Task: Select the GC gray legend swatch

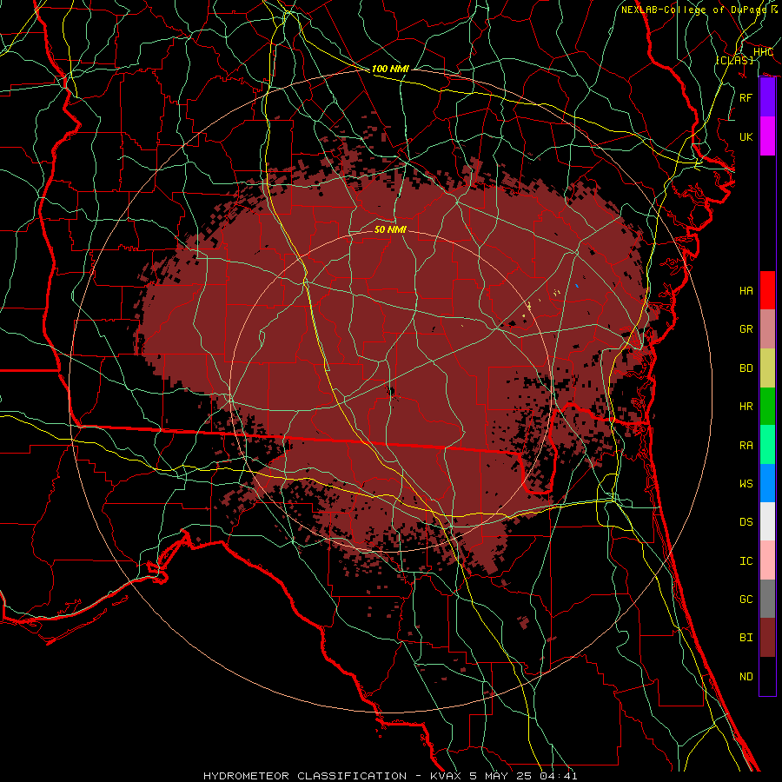Action: [x=767, y=599]
